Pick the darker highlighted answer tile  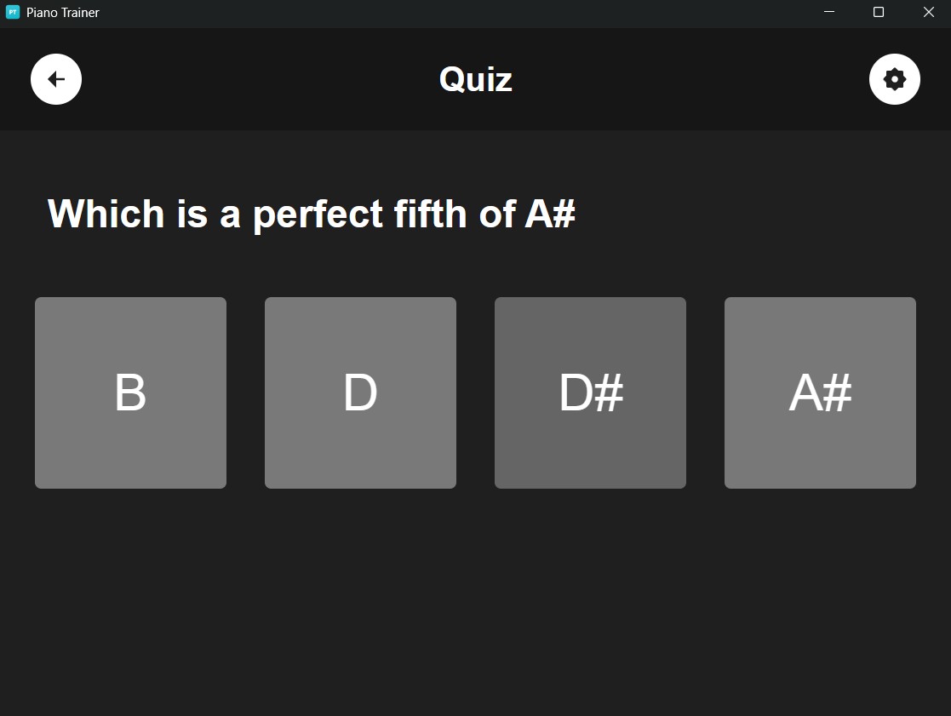590,392
